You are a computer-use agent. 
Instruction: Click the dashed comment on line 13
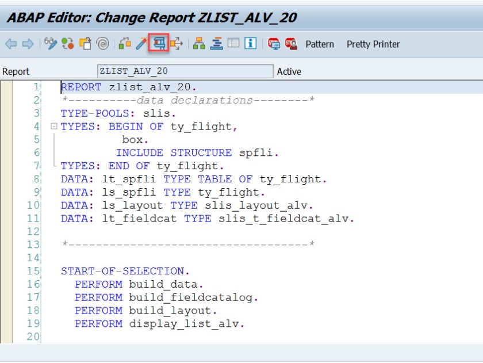point(188,244)
